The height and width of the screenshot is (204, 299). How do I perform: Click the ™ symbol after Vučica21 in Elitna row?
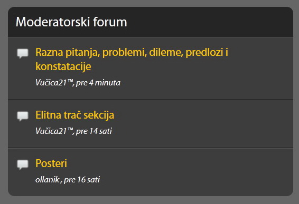point(70,129)
